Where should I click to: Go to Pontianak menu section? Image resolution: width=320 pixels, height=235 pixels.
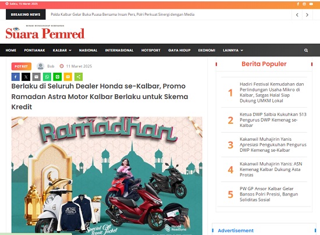click(x=34, y=50)
